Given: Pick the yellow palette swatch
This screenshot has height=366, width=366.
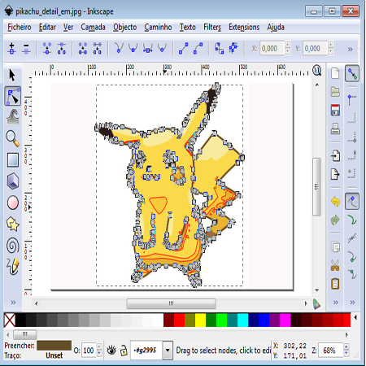Looking at the screenshot, I should (200, 320).
